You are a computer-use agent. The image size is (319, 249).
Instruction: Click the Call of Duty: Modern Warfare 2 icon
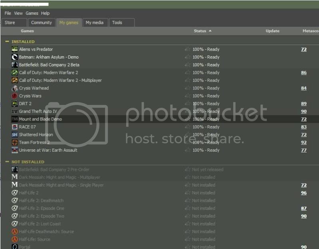[x=15, y=72]
